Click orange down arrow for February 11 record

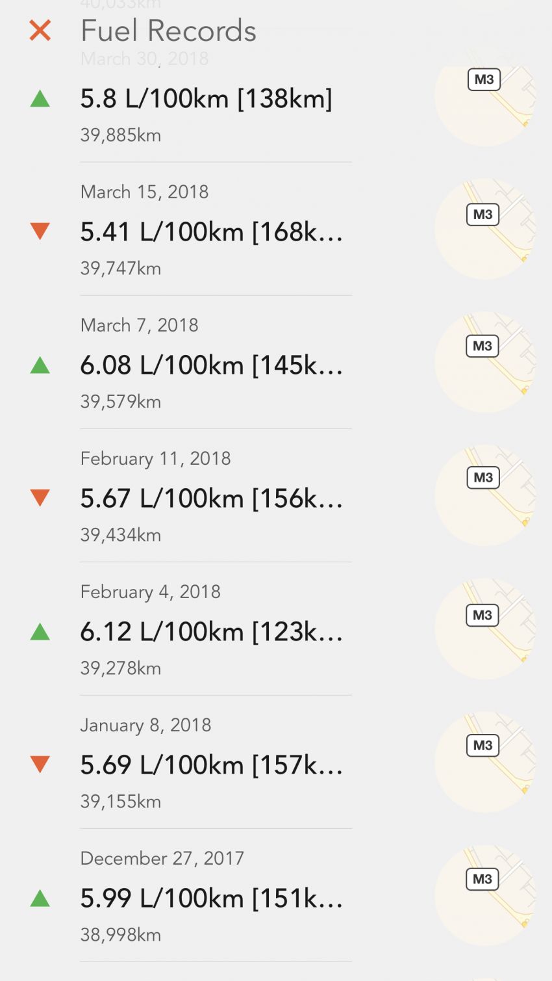point(40,498)
